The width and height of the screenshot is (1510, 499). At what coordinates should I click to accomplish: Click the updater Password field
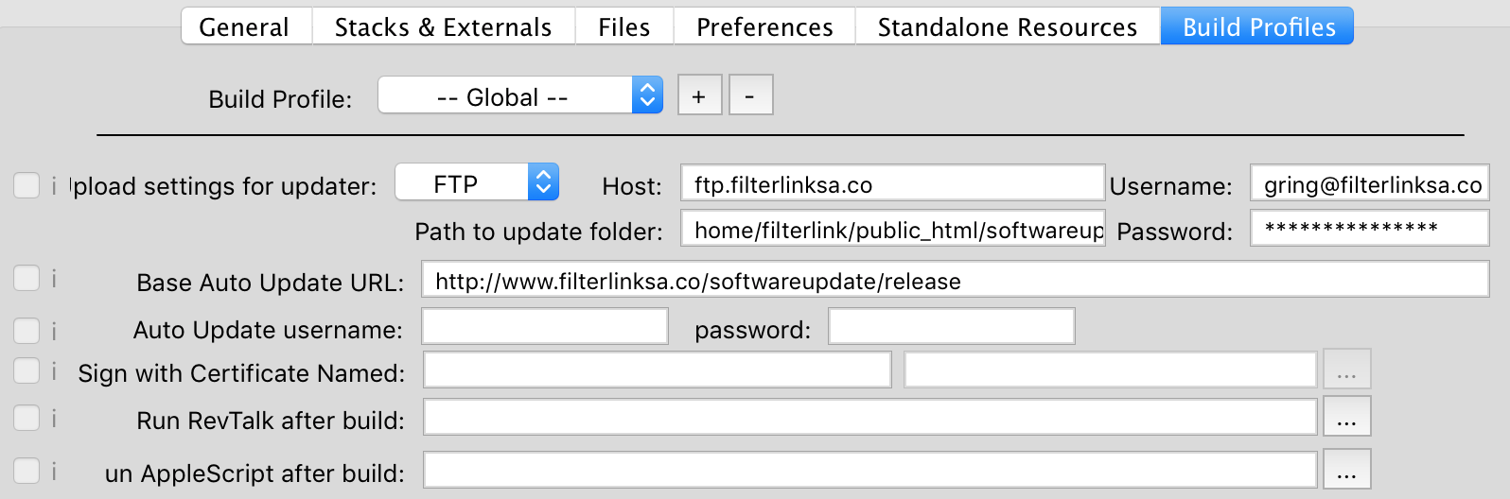tap(1369, 228)
